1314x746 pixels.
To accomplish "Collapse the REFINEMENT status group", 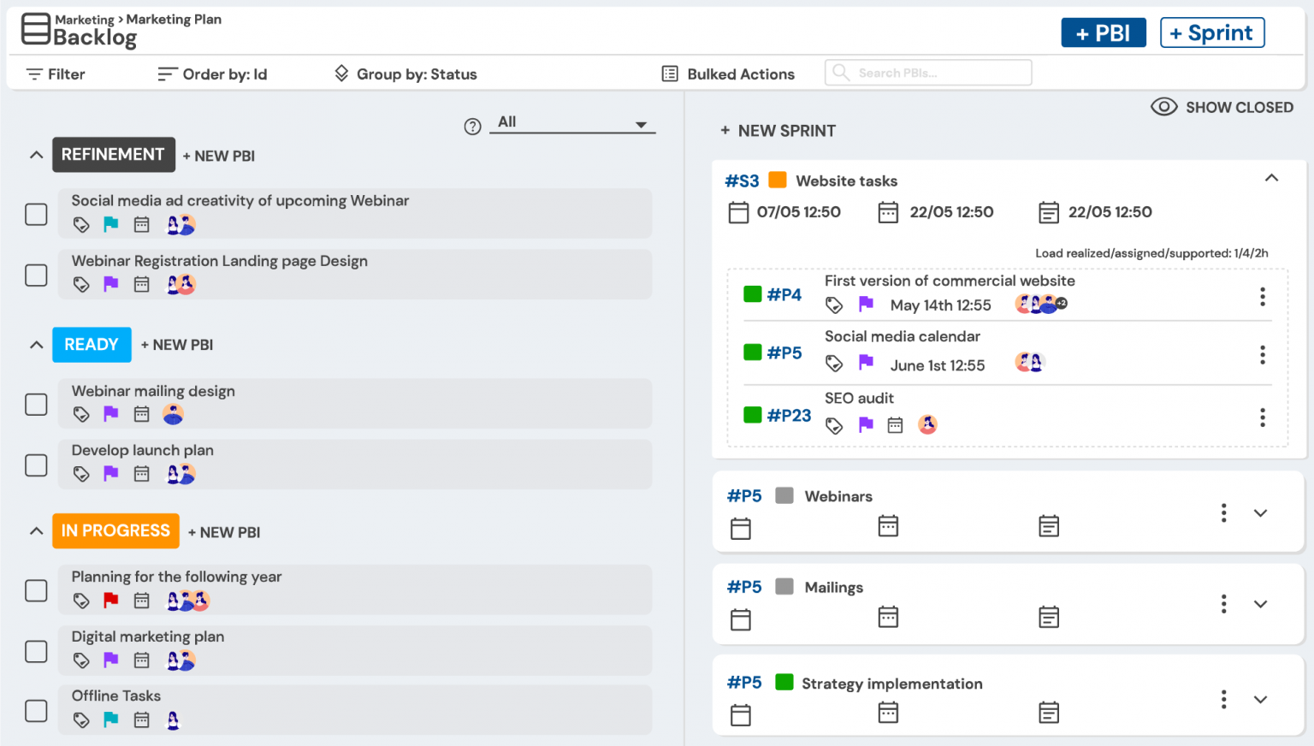I will coord(36,155).
